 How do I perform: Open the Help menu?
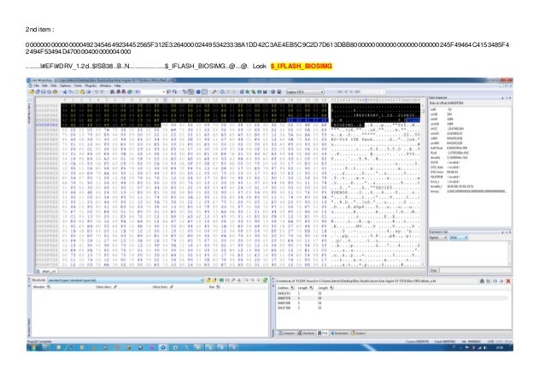[x=118, y=85]
